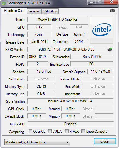The image size is (119, 148).
Task: Click the GPU Clock 0 MHz field
Action: coord(36,109)
